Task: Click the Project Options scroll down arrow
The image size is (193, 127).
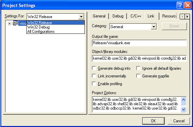Action: [183, 109]
